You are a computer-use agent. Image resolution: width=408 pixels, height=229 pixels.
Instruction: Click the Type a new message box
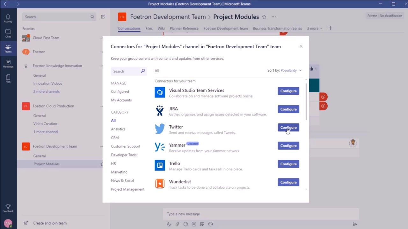tap(261, 214)
